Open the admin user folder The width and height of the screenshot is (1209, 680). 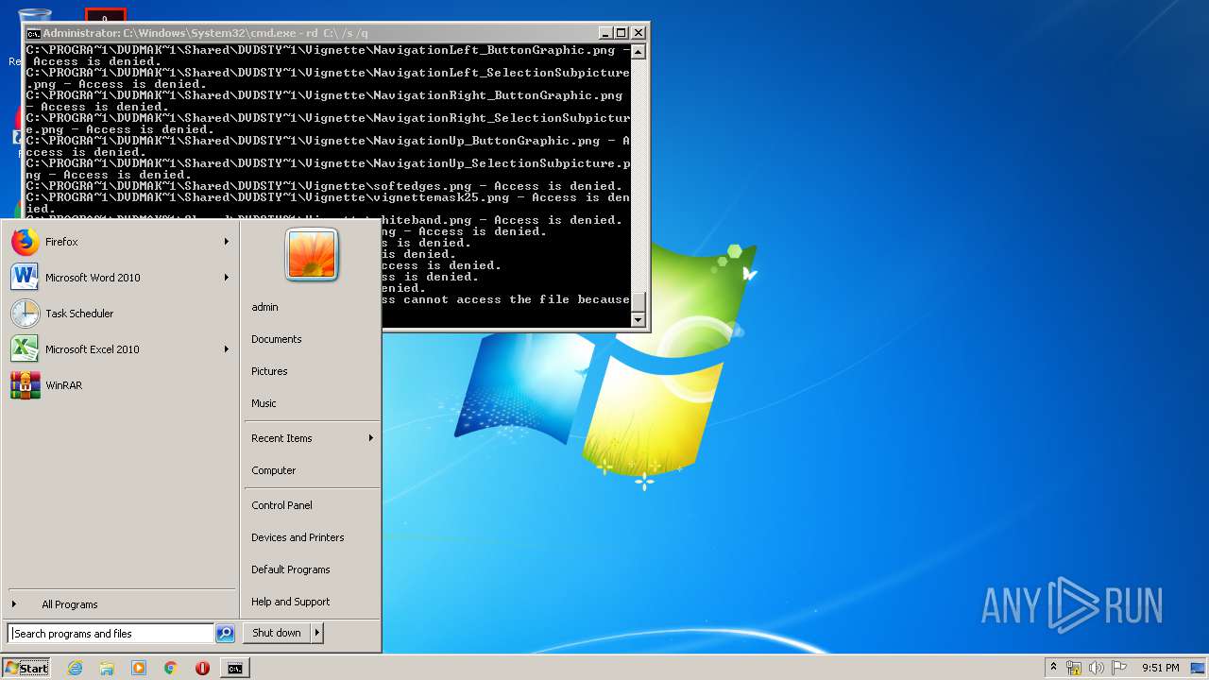pyautogui.click(x=312, y=307)
